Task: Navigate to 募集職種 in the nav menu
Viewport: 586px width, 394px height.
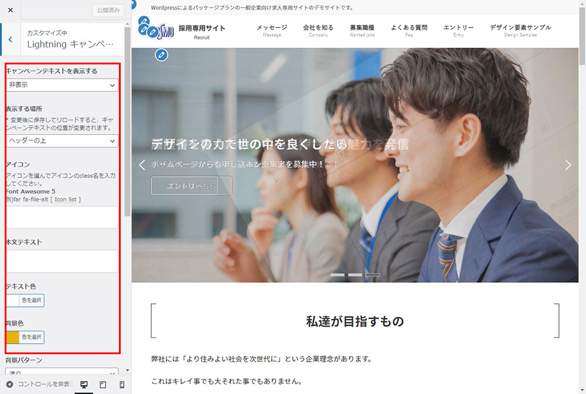Action: [x=362, y=30]
